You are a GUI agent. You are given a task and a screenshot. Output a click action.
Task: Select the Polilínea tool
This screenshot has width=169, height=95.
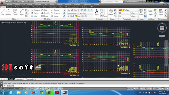[x=8, y=12]
